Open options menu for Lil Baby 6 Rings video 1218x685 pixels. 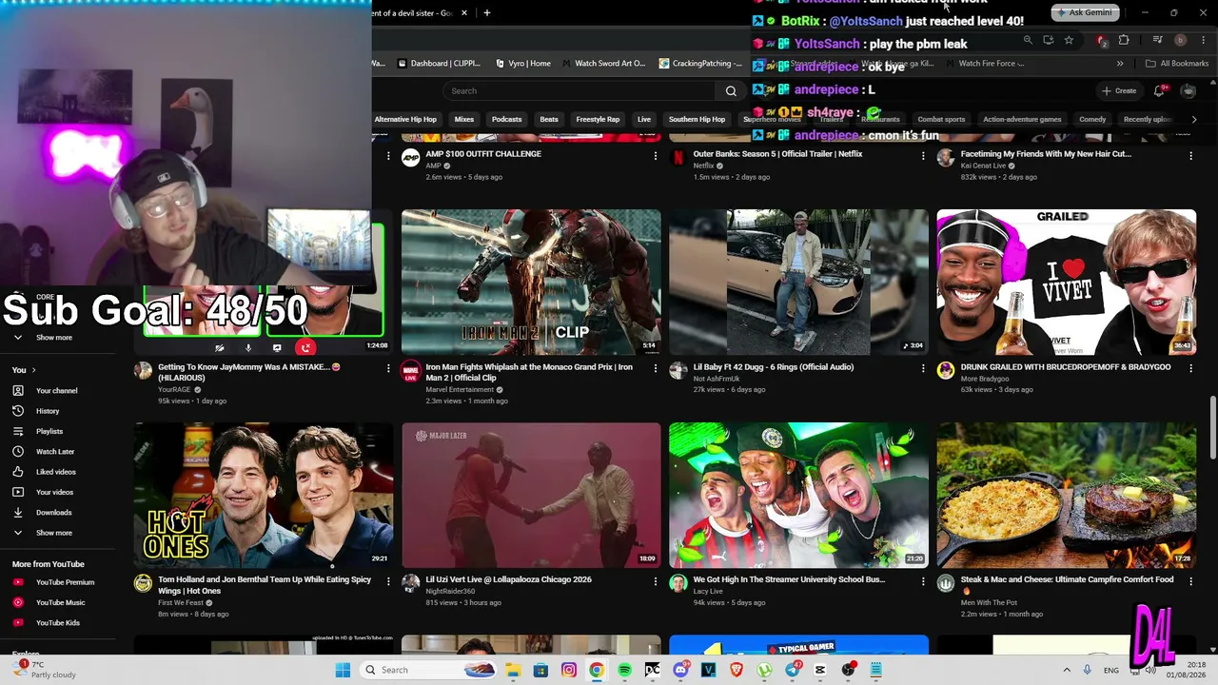[x=923, y=368]
